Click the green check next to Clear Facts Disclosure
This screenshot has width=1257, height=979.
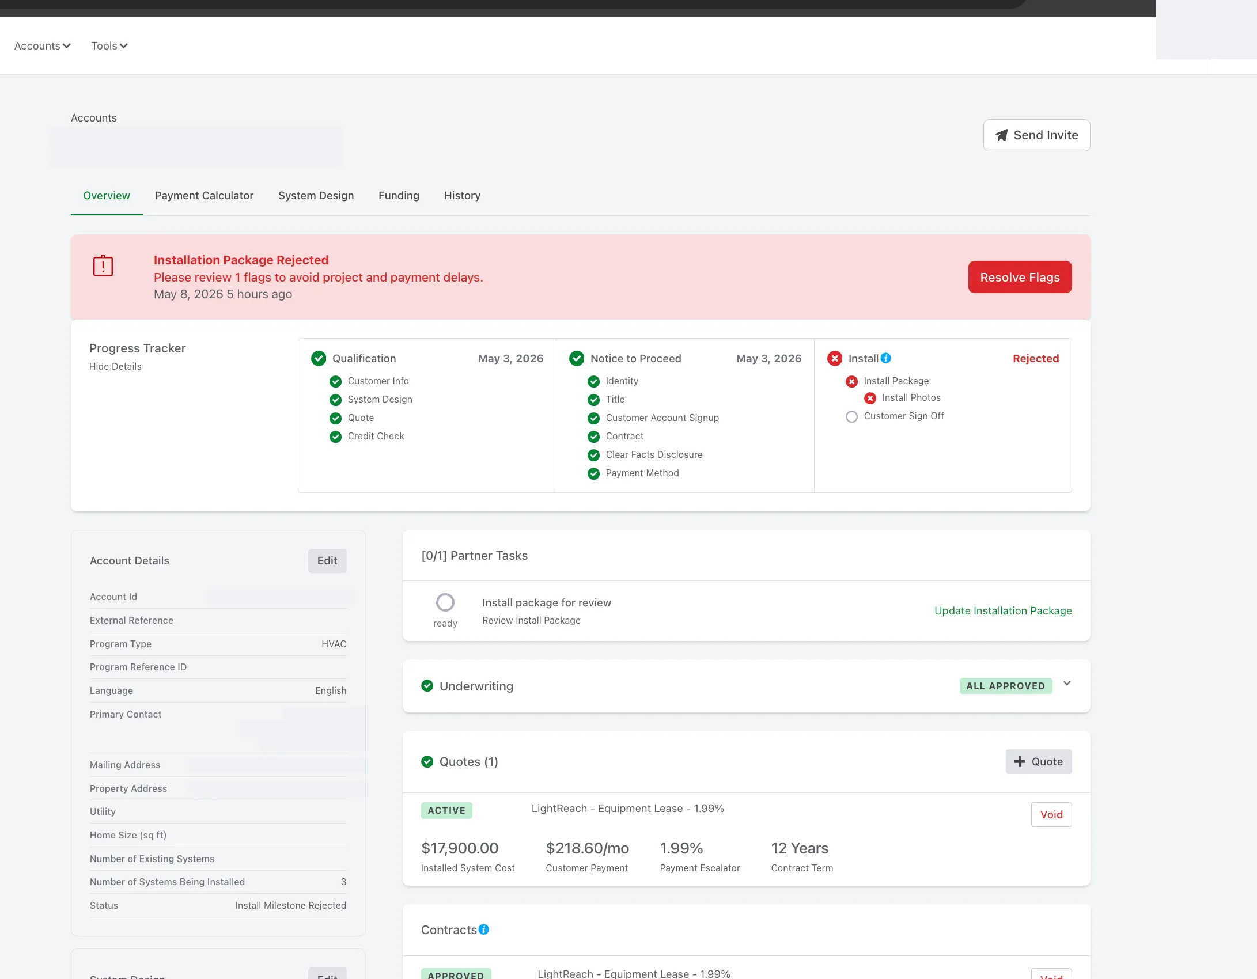point(593,455)
